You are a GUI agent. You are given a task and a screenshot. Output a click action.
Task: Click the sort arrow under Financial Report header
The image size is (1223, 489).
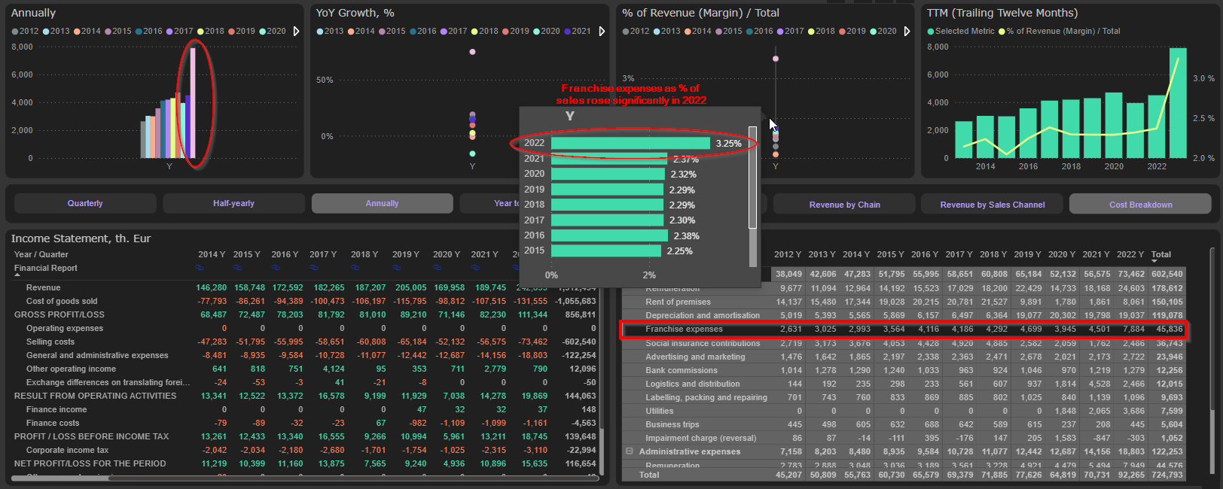click(x=17, y=275)
